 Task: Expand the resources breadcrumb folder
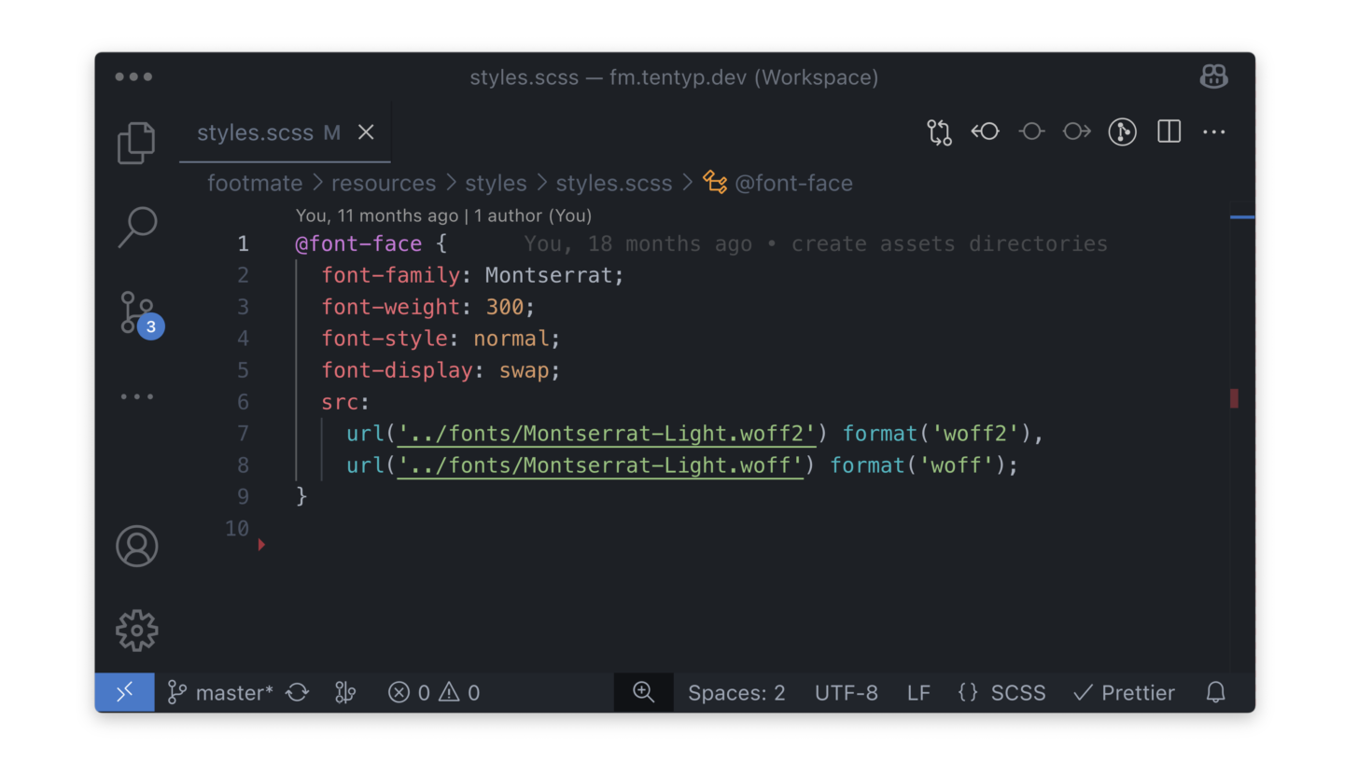[383, 183]
